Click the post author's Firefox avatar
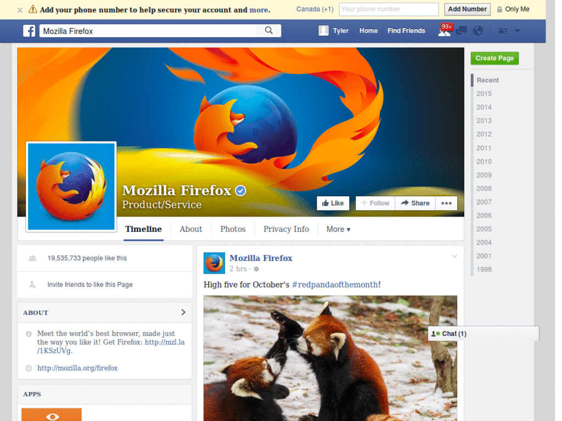 (215, 263)
